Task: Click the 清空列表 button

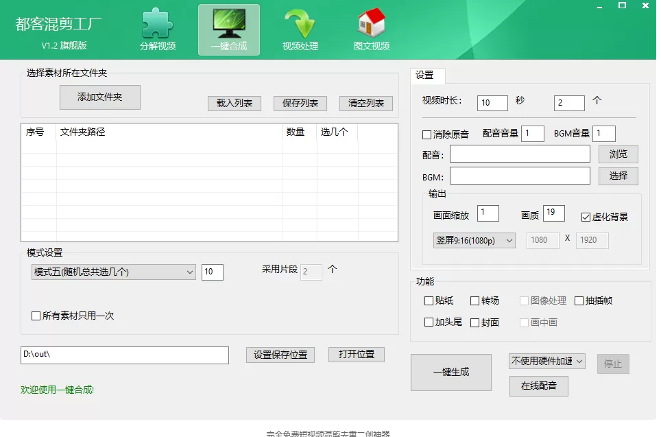Action: pos(366,104)
